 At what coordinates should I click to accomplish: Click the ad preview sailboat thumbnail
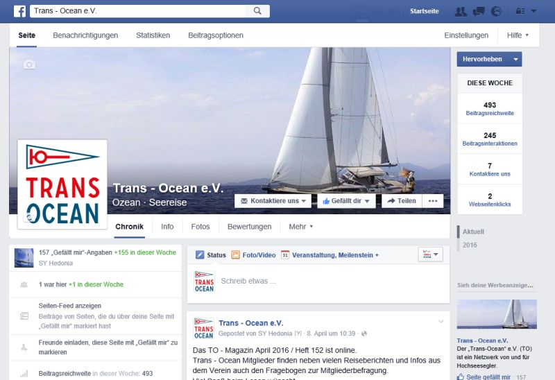click(497, 314)
